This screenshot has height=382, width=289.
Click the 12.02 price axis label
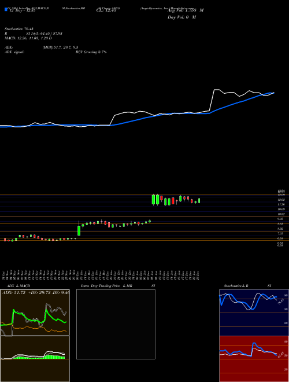tap(281, 200)
